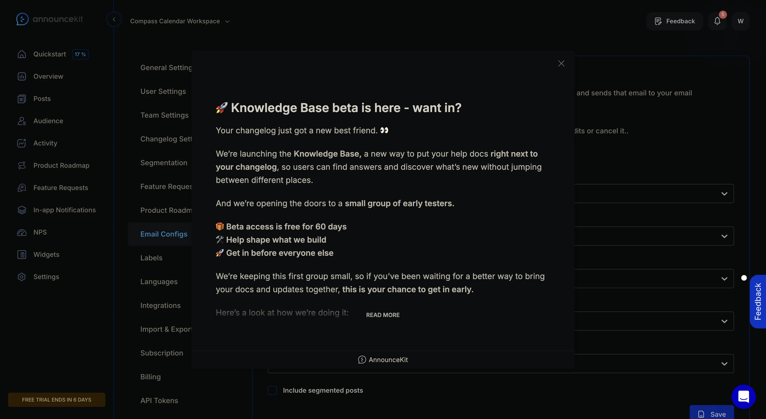The height and width of the screenshot is (419, 766).
Task: Tick the Include segmented posts checkbox
Action: (x=272, y=390)
